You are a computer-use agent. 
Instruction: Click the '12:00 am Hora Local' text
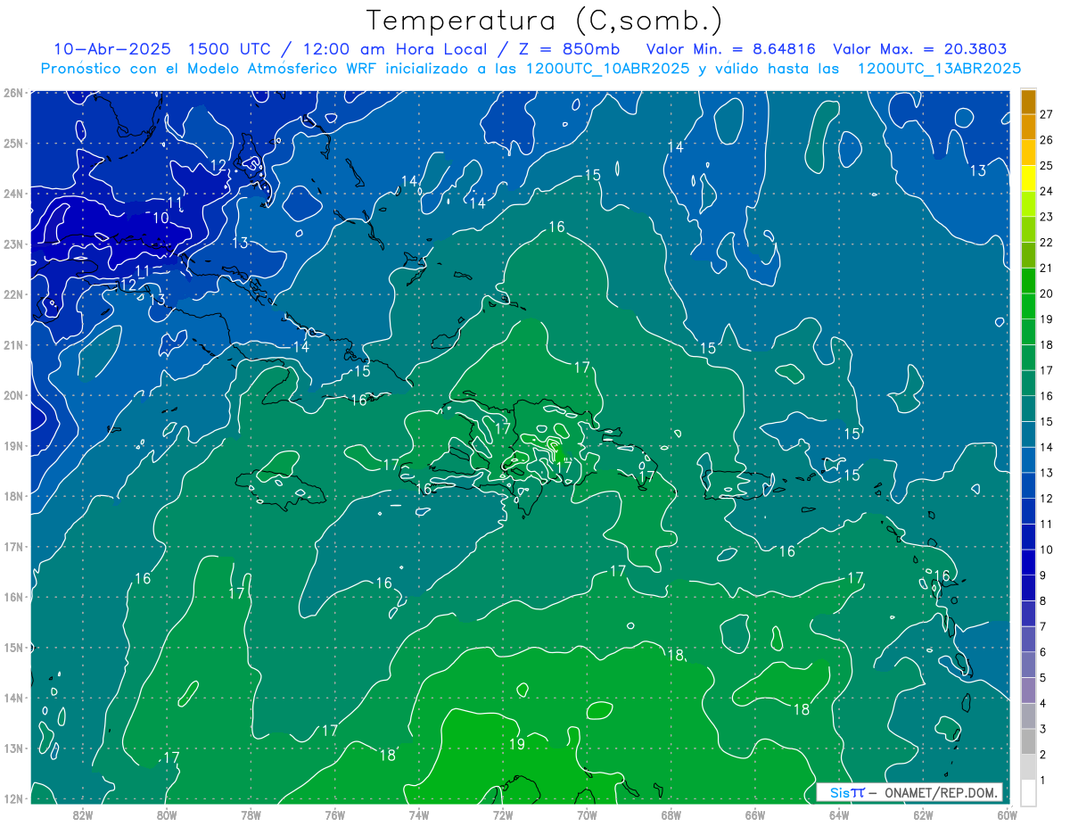pos(395,49)
